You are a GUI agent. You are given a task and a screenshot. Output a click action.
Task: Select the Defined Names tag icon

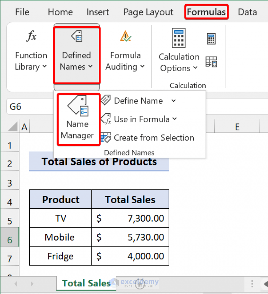tap(76, 35)
